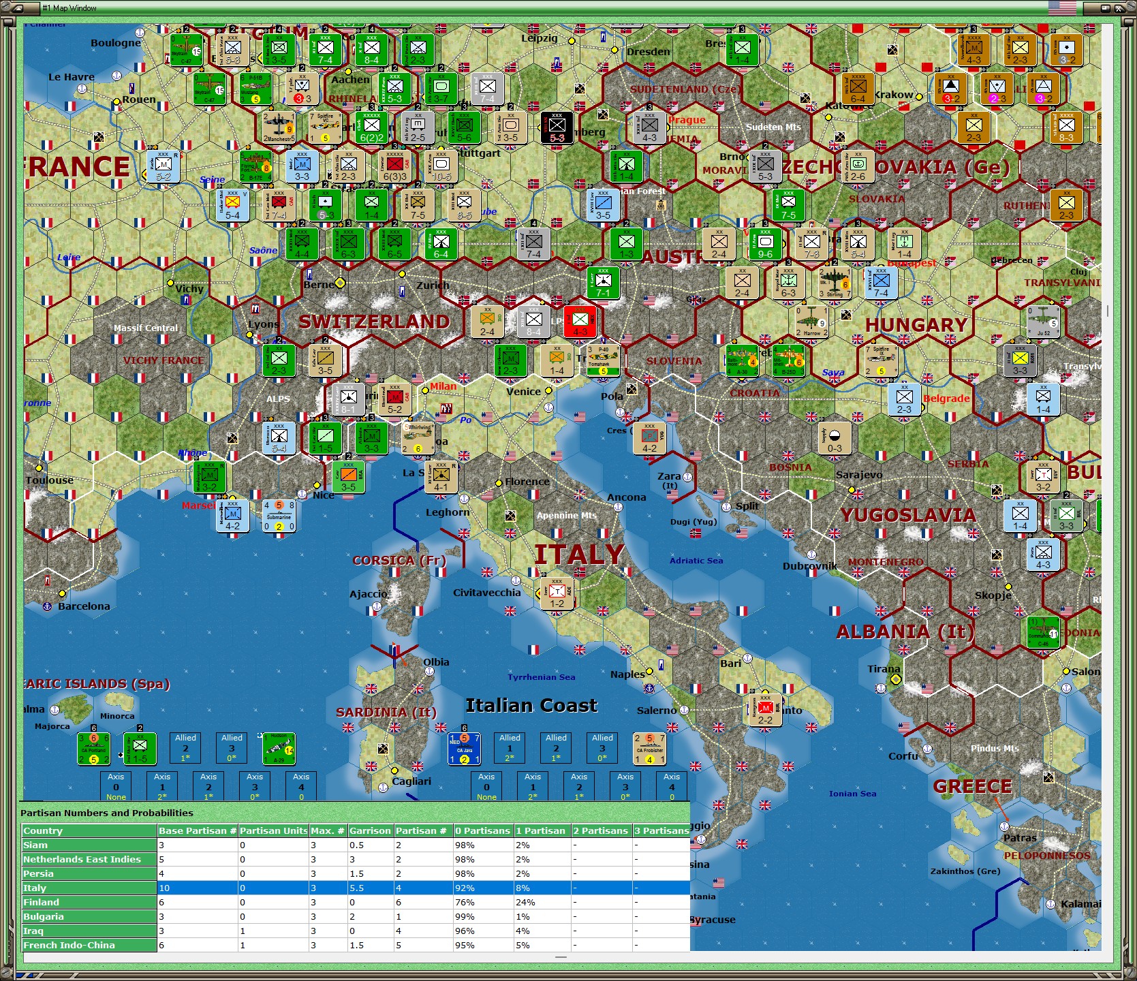The image size is (1137, 981).
Task: Select the red 6(3)3 Canadian HQ counter
Action: pyautogui.click(x=394, y=166)
